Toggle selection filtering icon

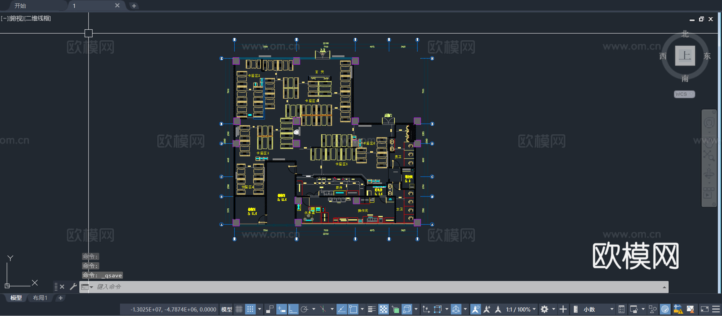(x=438, y=309)
